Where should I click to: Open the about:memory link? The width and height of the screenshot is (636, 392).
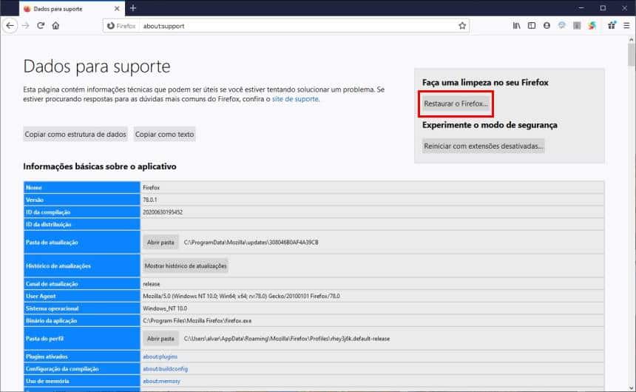coord(161,381)
